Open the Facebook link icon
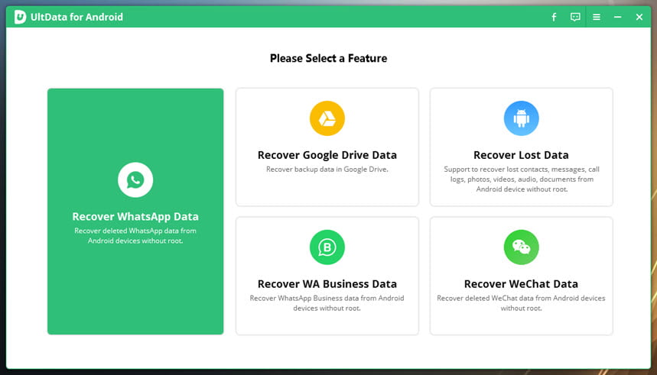The height and width of the screenshot is (375, 657). point(554,17)
